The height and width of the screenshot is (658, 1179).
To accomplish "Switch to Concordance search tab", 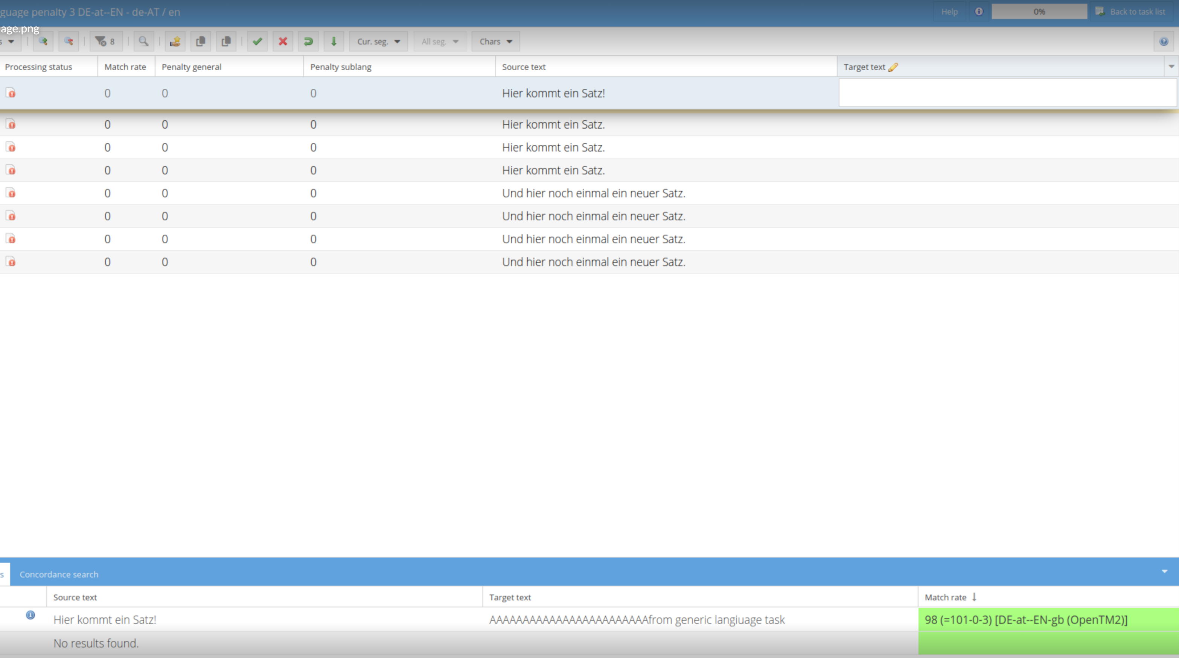I will pyautogui.click(x=59, y=574).
